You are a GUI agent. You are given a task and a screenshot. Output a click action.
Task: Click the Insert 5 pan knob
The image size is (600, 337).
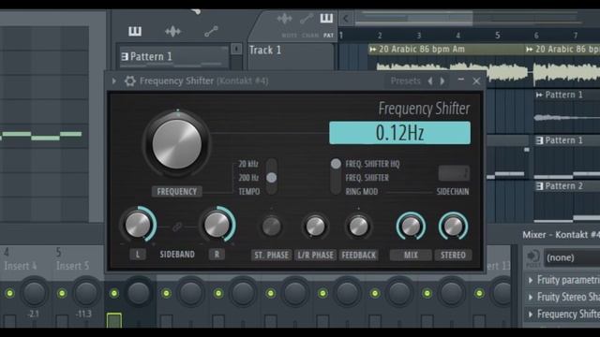point(86,293)
